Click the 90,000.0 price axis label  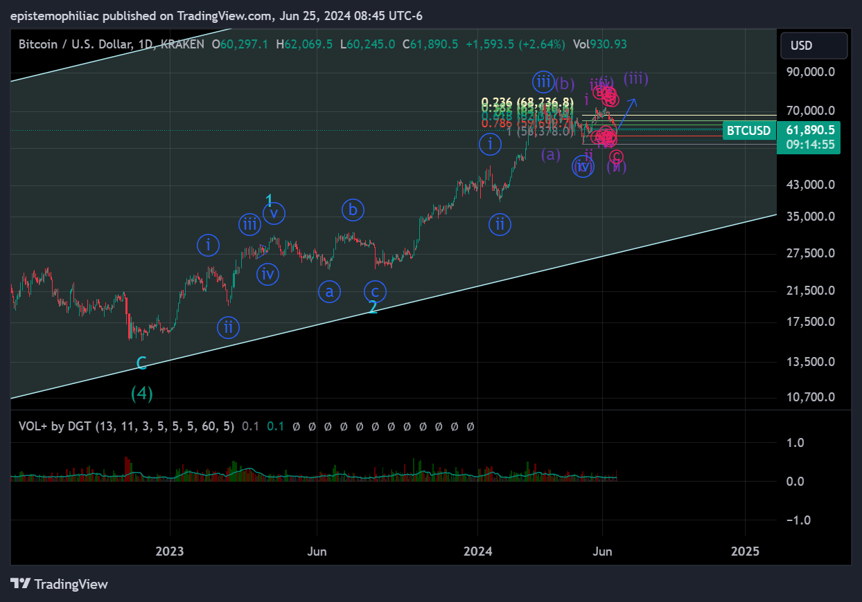[x=809, y=72]
